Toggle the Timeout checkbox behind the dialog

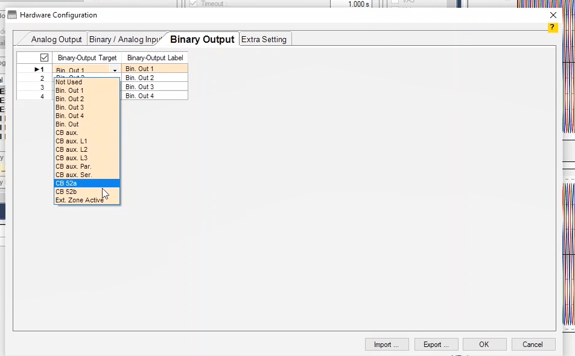pos(193,4)
